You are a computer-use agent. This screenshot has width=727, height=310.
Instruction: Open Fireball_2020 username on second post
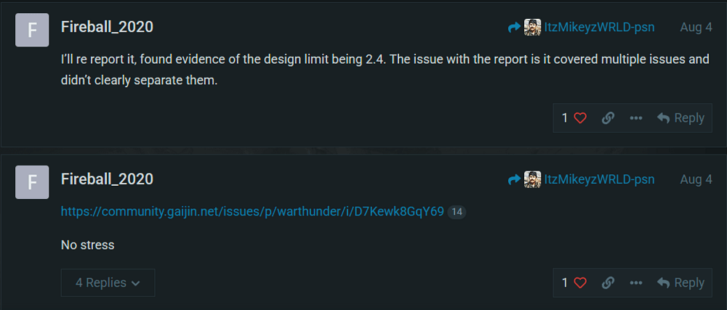coord(107,179)
